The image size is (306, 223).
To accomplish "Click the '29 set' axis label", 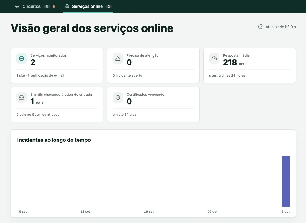I will click(x=149, y=211).
